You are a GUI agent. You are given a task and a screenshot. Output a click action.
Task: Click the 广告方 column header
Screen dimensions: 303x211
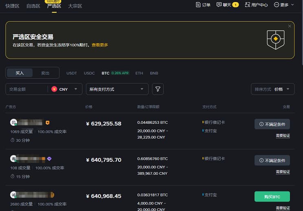11,107
